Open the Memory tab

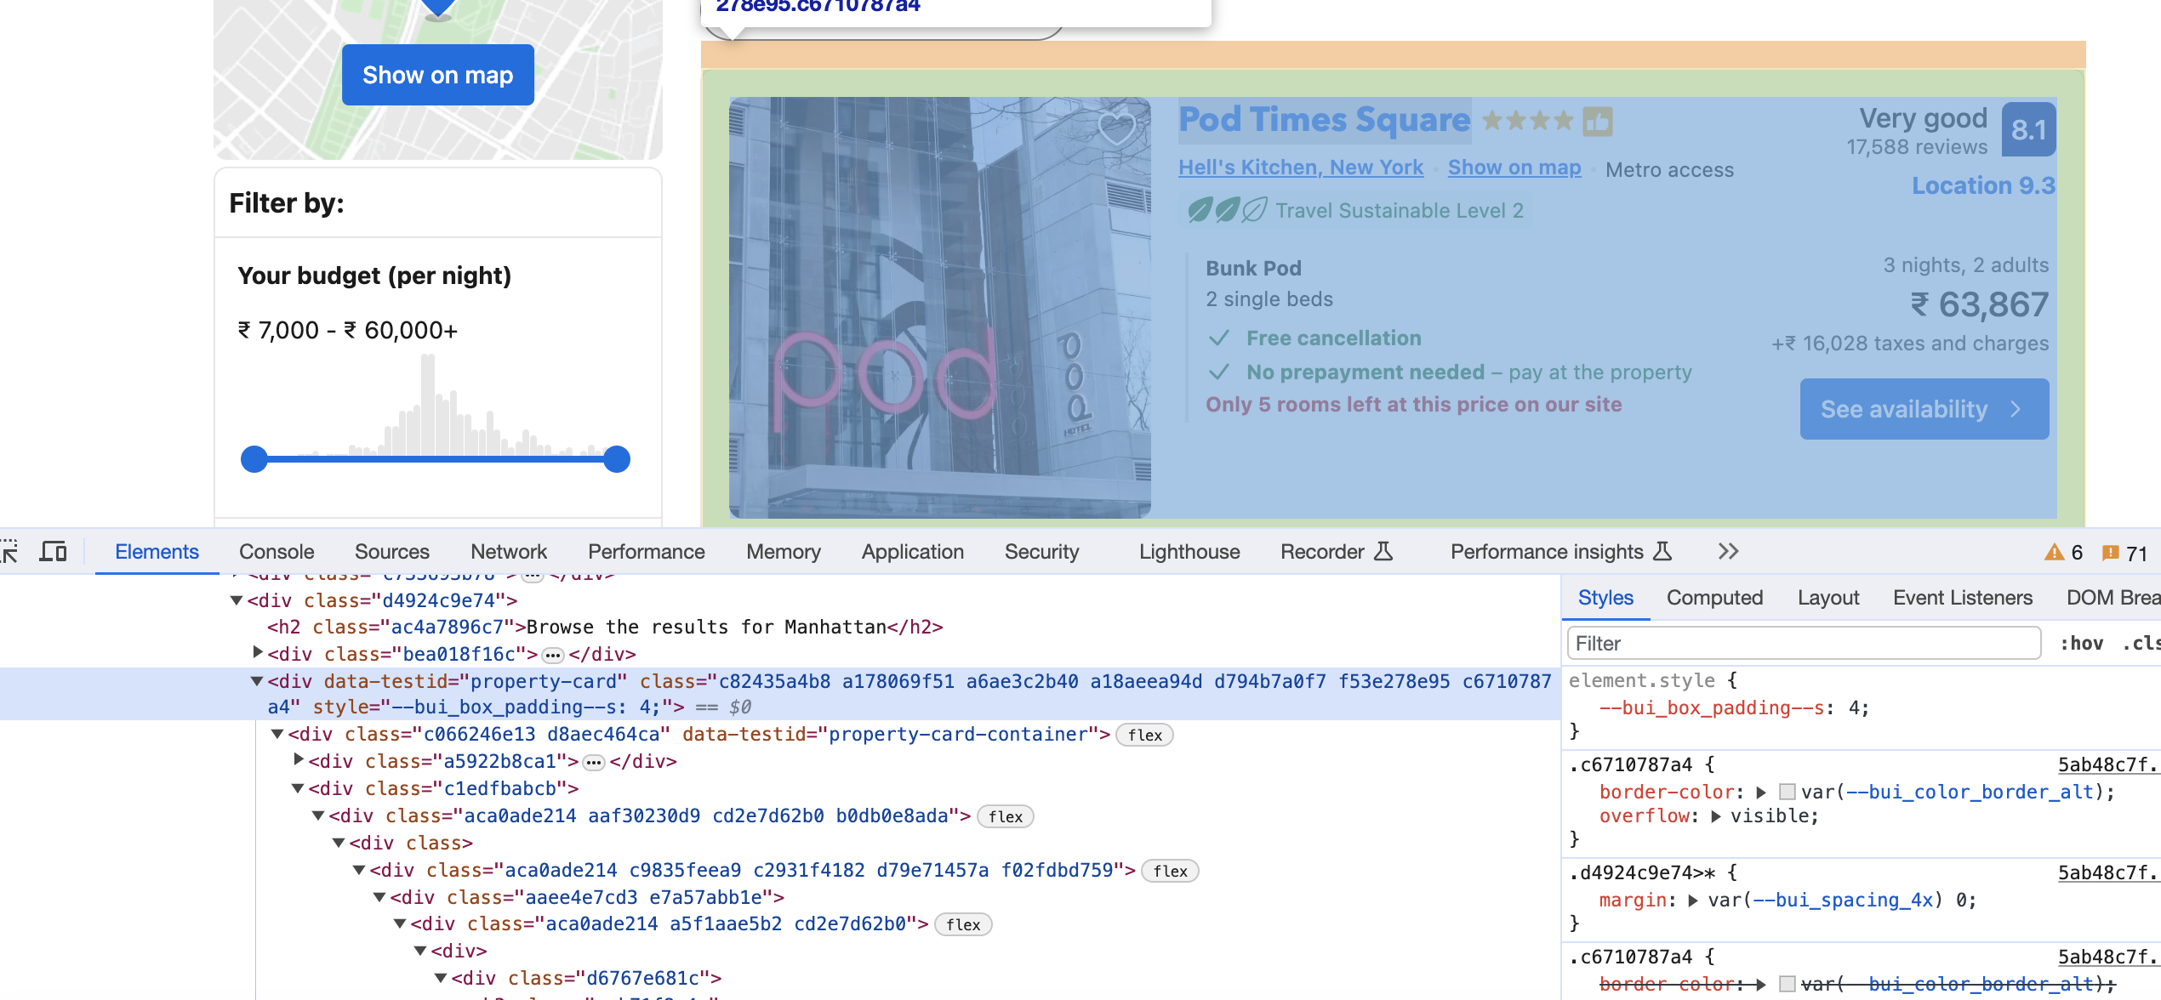[x=784, y=552]
